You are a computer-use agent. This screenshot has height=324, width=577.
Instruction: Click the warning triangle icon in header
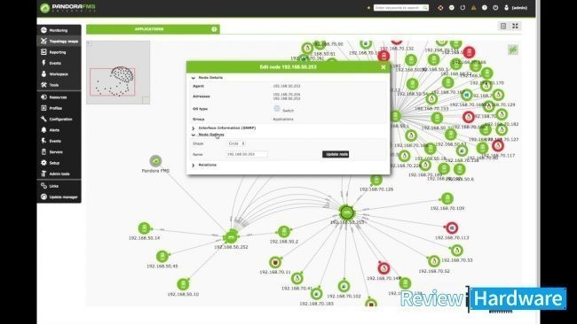click(474, 7)
